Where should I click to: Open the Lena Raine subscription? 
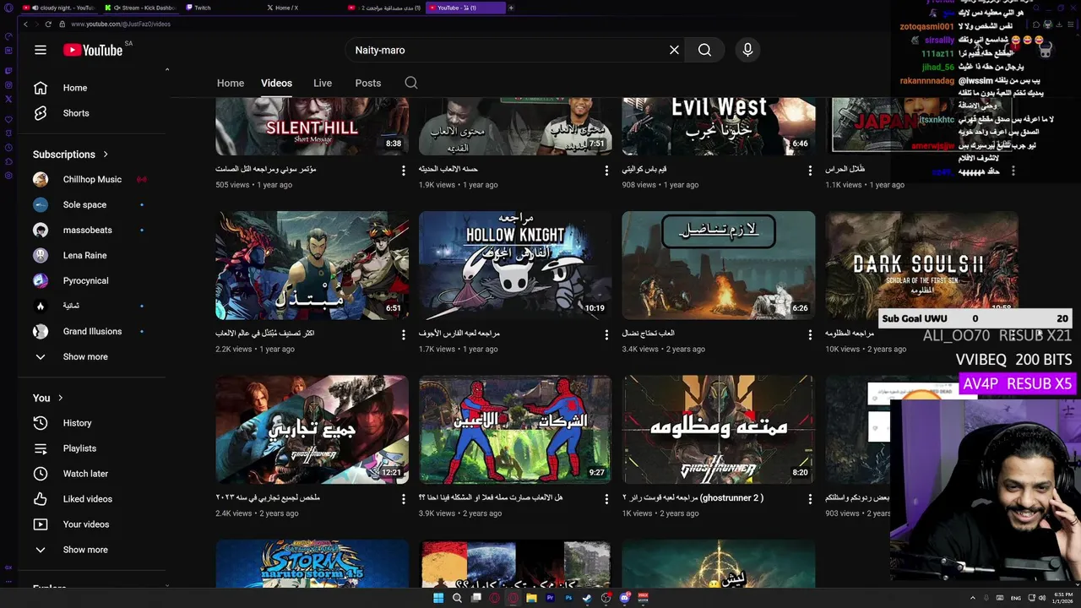click(93, 255)
